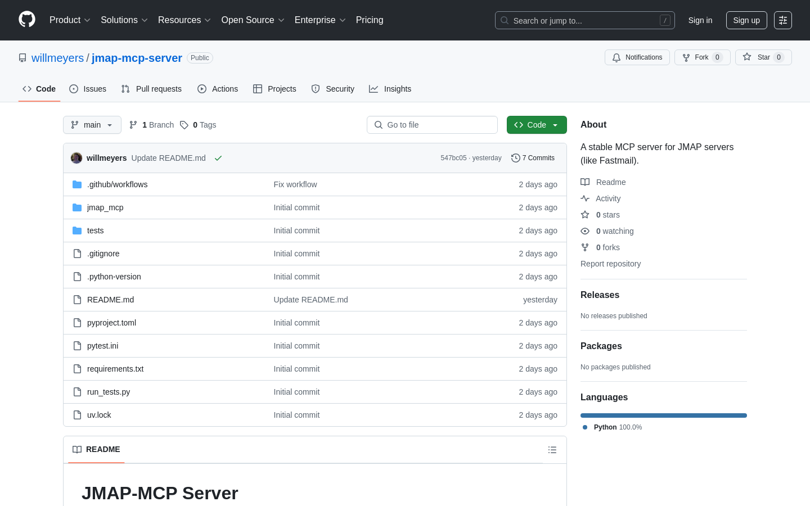Viewport: 810px width, 506px height.
Task: Switch to the Projects tab
Action: click(274, 89)
